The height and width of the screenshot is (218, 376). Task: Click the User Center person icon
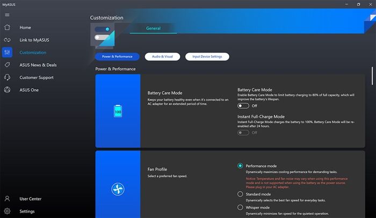point(7,199)
